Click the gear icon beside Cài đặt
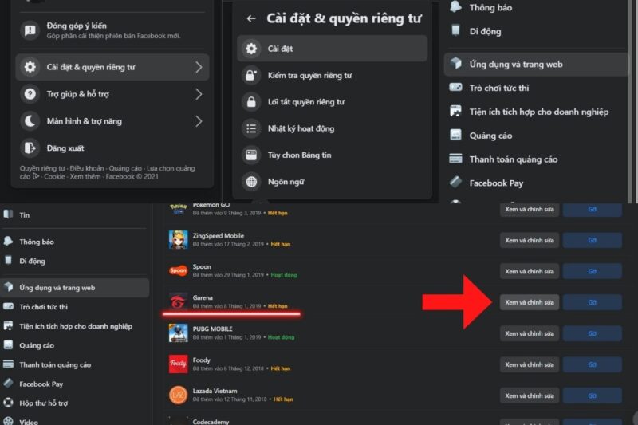 pyautogui.click(x=251, y=49)
